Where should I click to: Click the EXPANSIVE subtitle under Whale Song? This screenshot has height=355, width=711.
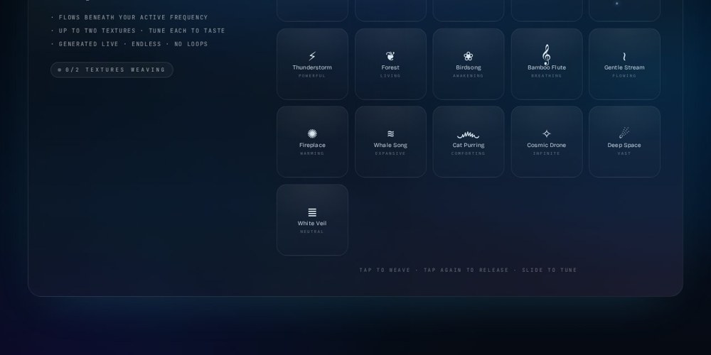(x=390, y=153)
